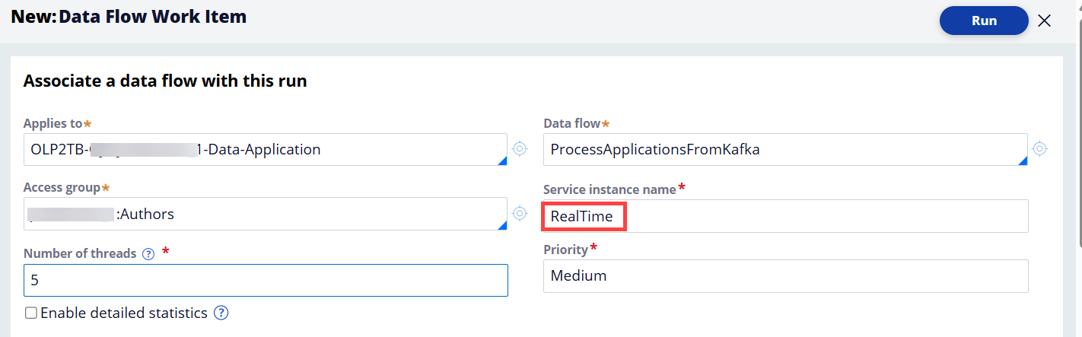Focus the Number of threads input

coord(265,280)
